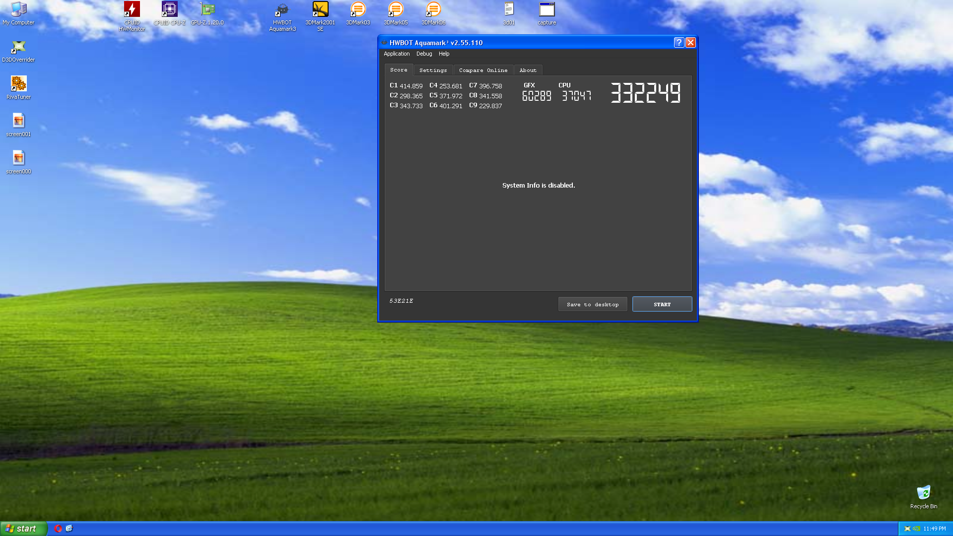Click the C4 value 253.681
The image size is (953, 536).
[451, 86]
